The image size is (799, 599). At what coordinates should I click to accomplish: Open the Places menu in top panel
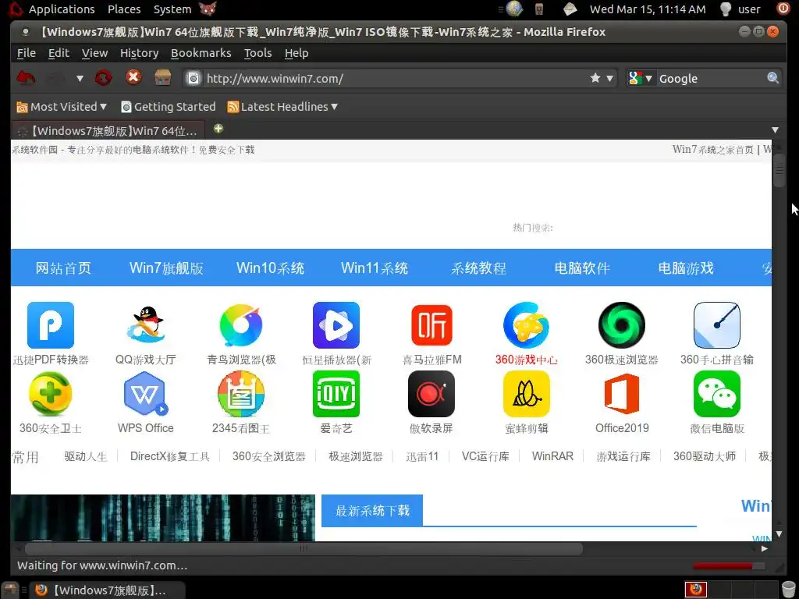(x=124, y=9)
